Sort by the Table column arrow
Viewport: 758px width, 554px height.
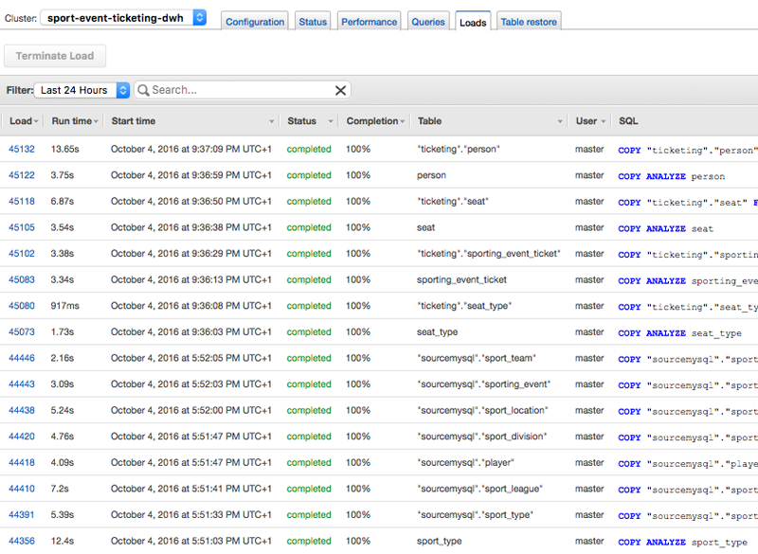(x=560, y=121)
